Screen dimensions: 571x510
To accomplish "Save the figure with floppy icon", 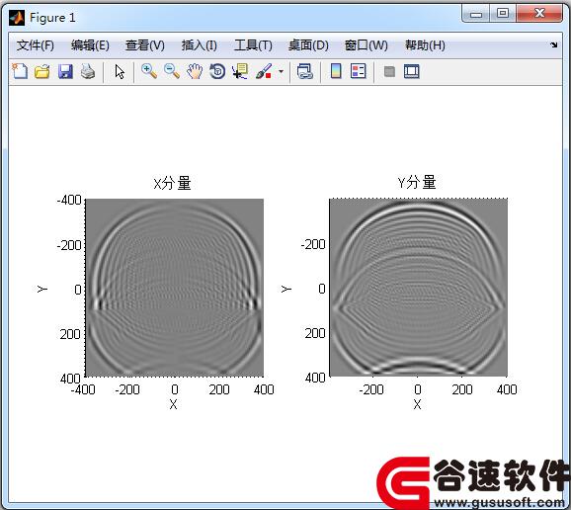I will click(65, 71).
